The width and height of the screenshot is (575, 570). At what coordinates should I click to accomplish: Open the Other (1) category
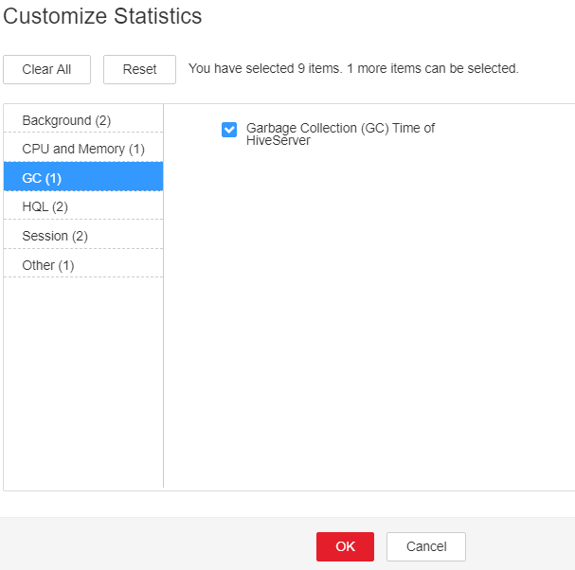coord(83,265)
